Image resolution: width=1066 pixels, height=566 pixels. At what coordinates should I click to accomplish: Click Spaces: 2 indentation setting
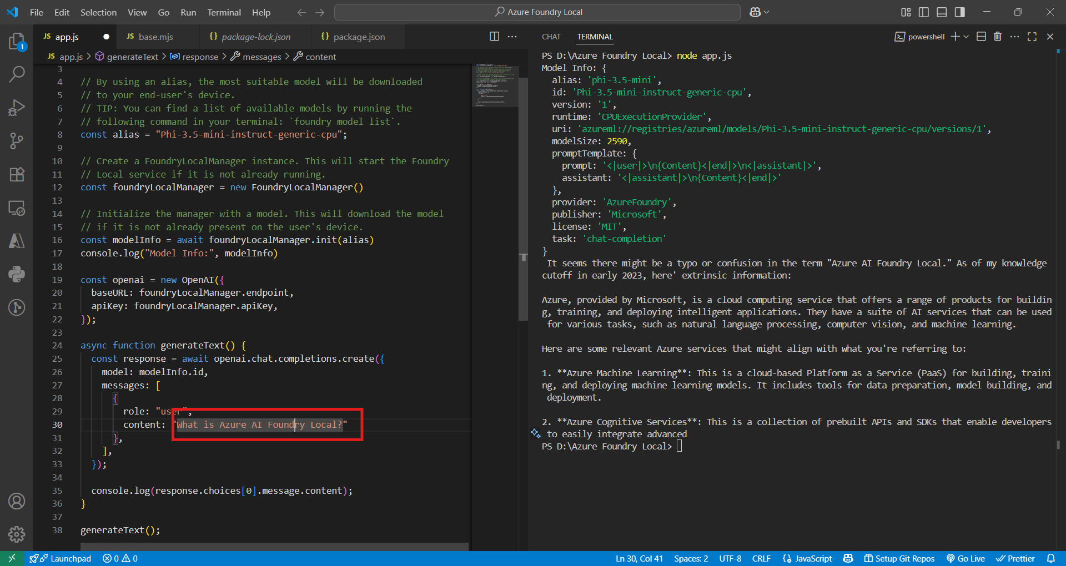691,558
